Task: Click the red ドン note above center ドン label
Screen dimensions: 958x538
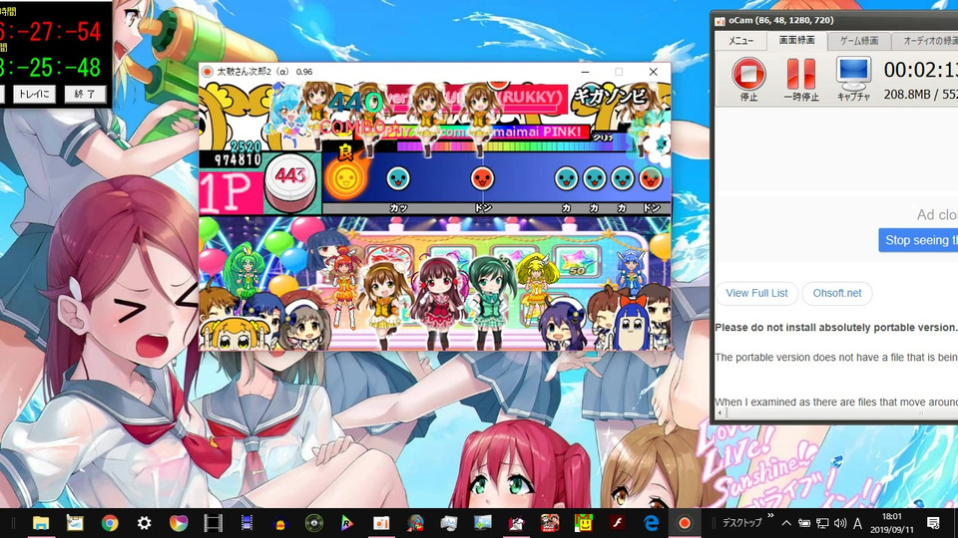Action: [x=482, y=178]
